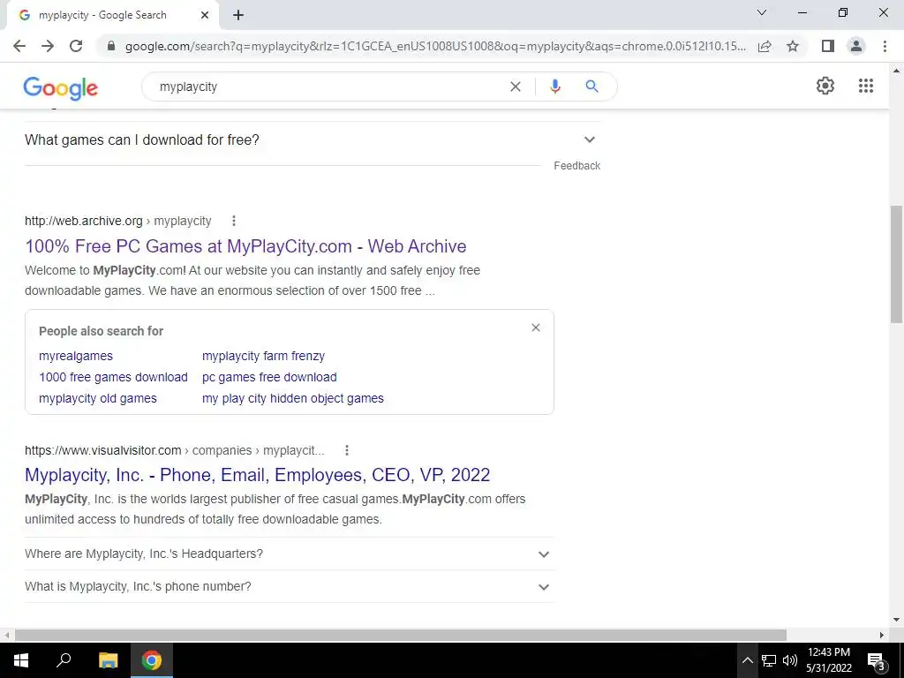
Task: Open Myplaycity, Inc. Phone, Email result
Action: point(257,474)
